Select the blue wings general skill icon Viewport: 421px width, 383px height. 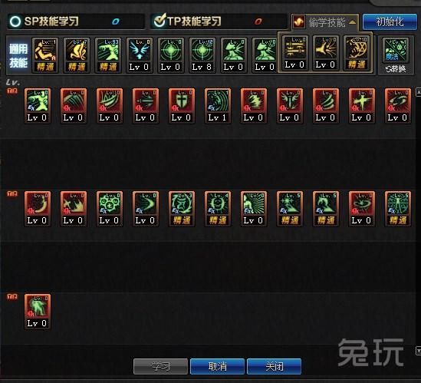pyautogui.click(x=140, y=55)
